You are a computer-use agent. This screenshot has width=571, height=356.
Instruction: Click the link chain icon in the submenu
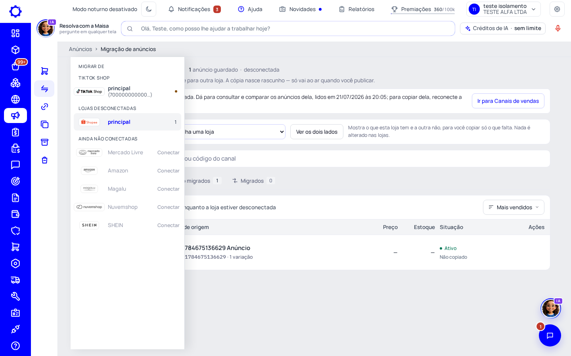click(x=44, y=106)
